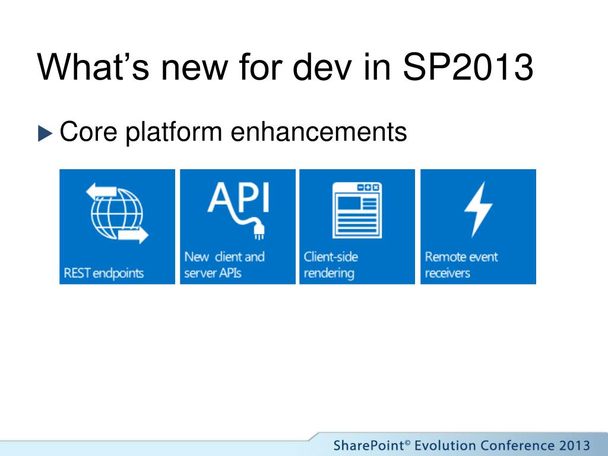Click the title 'What's new for dev in SP2013'

(x=285, y=67)
